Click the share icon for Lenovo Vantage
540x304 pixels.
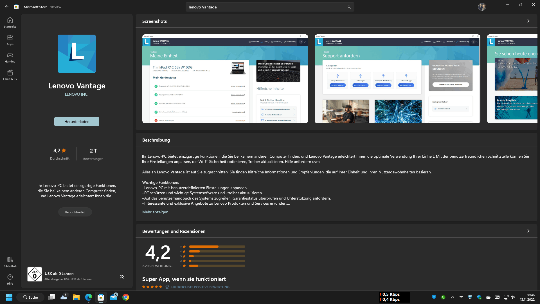tap(122, 277)
